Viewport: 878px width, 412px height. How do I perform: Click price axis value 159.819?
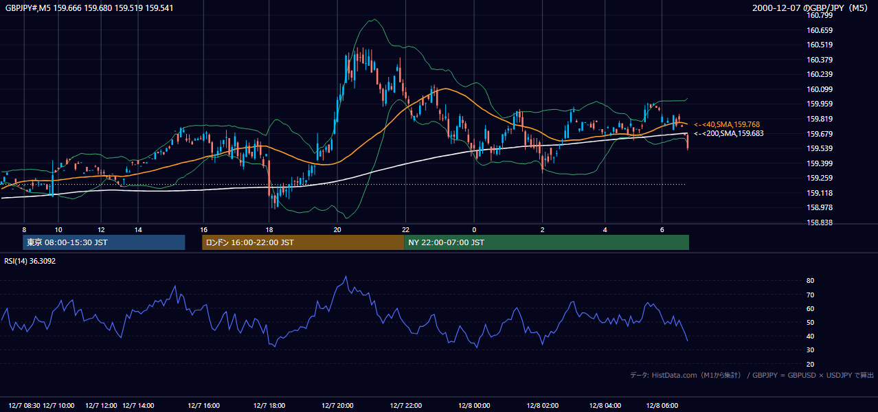pyautogui.click(x=820, y=119)
